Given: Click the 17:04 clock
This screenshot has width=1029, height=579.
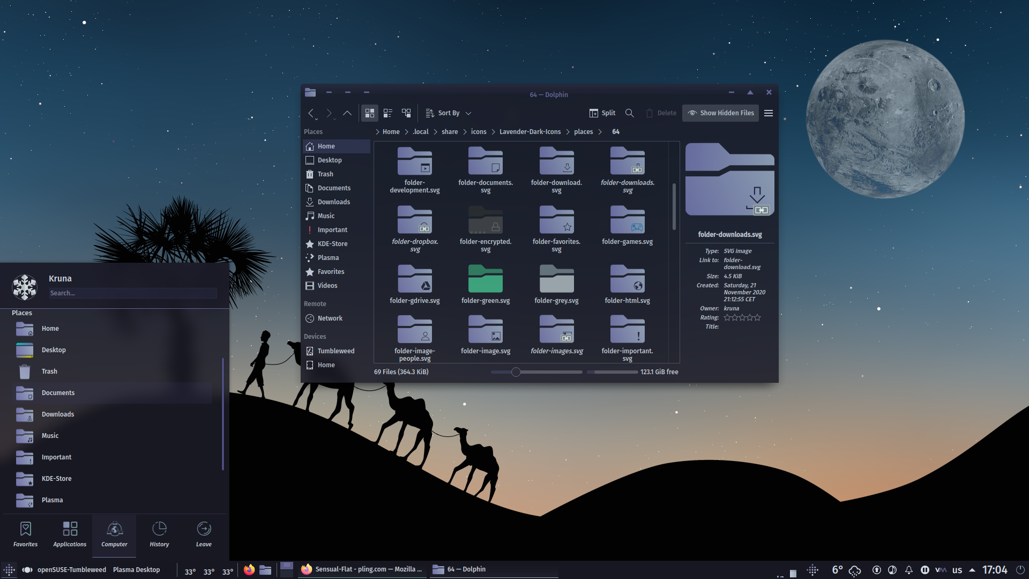Looking at the screenshot, I should (995, 570).
